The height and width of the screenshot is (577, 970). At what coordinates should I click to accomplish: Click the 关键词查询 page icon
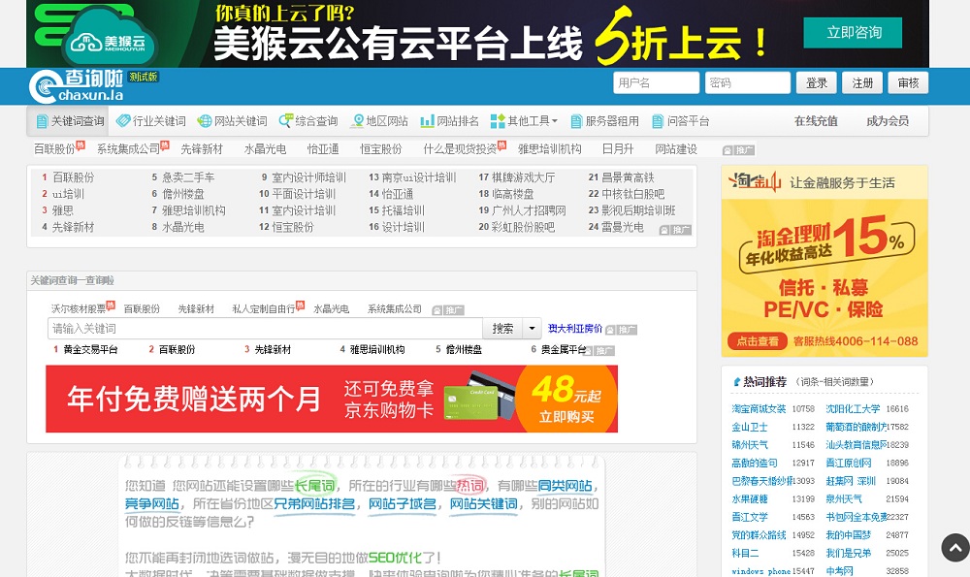coord(42,121)
